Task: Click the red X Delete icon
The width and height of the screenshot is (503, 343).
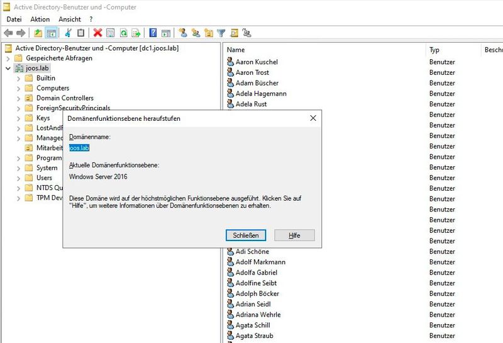Action: point(98,33)
